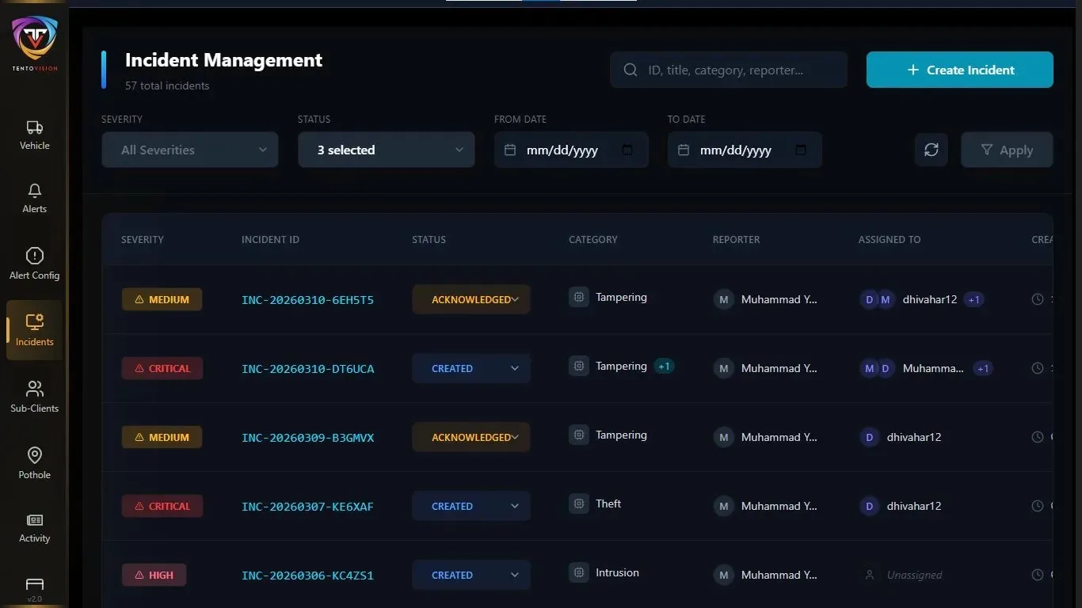Open incident INC-20260310-6EH5T5
The height and width of the screenshot is (608, 1082).
[x=307, y=300]
